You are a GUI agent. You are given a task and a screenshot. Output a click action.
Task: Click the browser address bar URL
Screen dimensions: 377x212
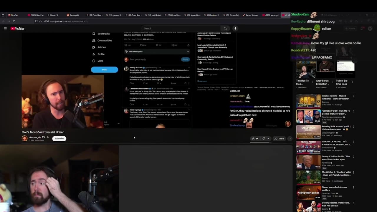(69, 21)
